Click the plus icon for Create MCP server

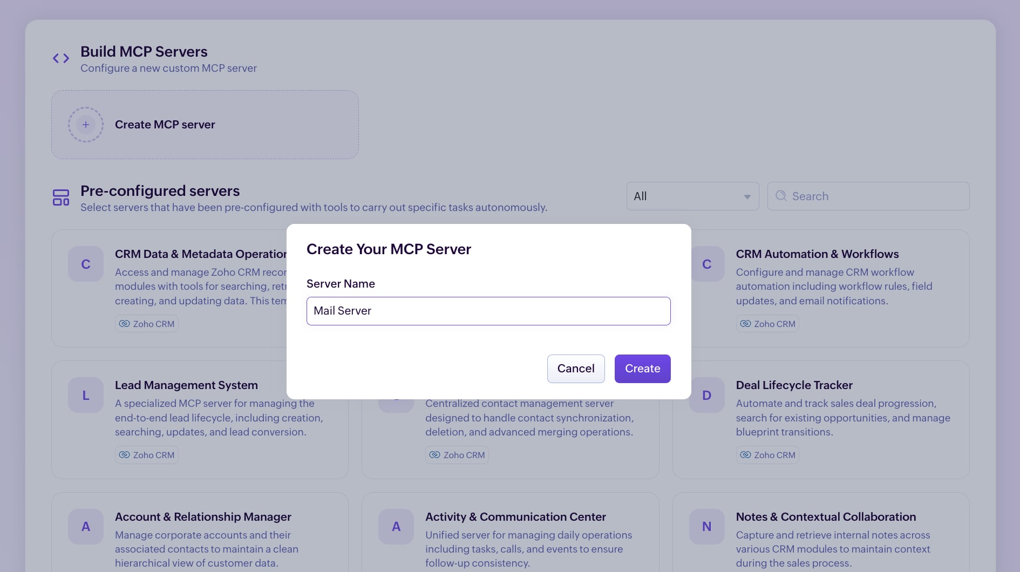pyautogui.click(x=86, y=125)
